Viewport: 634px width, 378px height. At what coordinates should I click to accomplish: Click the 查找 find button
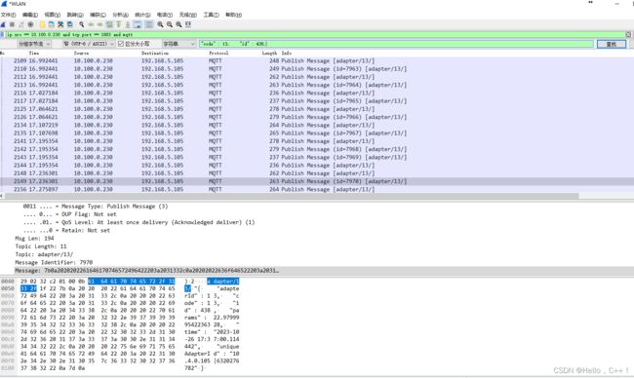(x=612, y=44)
